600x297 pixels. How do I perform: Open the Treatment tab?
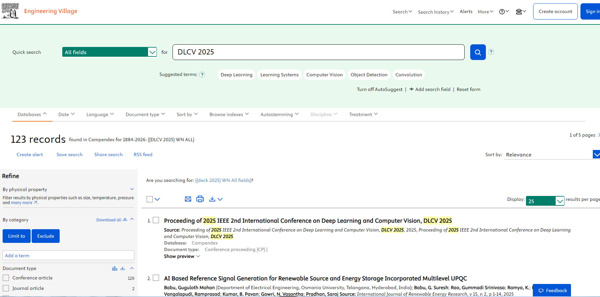[x=363, y=114]
